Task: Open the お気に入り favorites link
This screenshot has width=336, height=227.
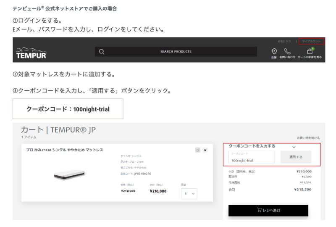Action: tap(284, 41)
